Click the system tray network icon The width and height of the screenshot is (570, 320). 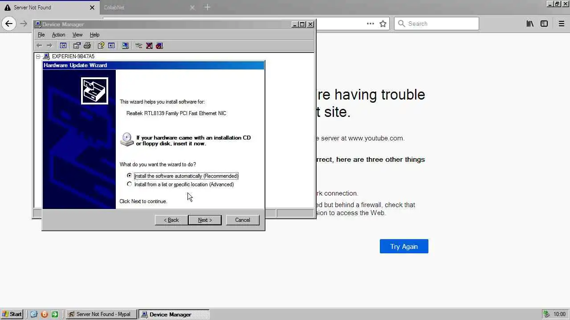[x=546, y=314]
